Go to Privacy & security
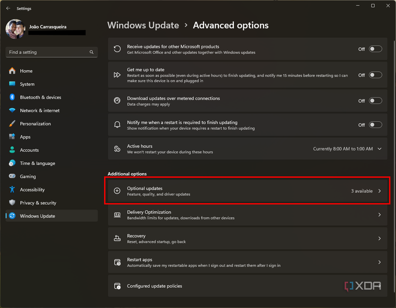 pyautogui.click(x=51, y=203)
